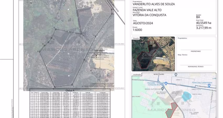223x118 pixels.
Task: Click the Ponto Dito Fardamentos map pin
Action: point(209,85)
